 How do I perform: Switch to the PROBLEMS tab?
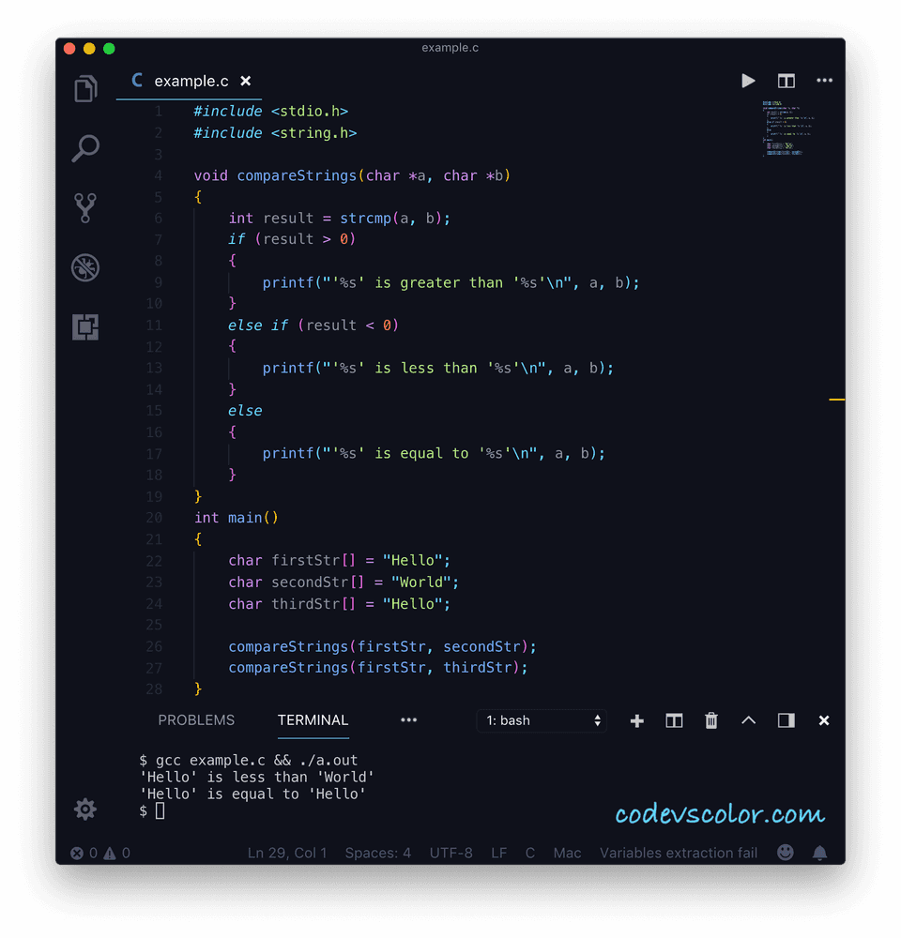click(196, 720)
